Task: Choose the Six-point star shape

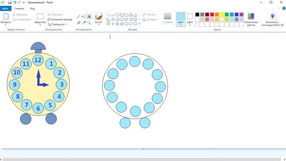Action: [x=122, y=24]
